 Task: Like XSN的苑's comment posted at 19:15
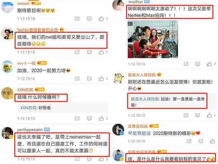[x=101, y=119]
